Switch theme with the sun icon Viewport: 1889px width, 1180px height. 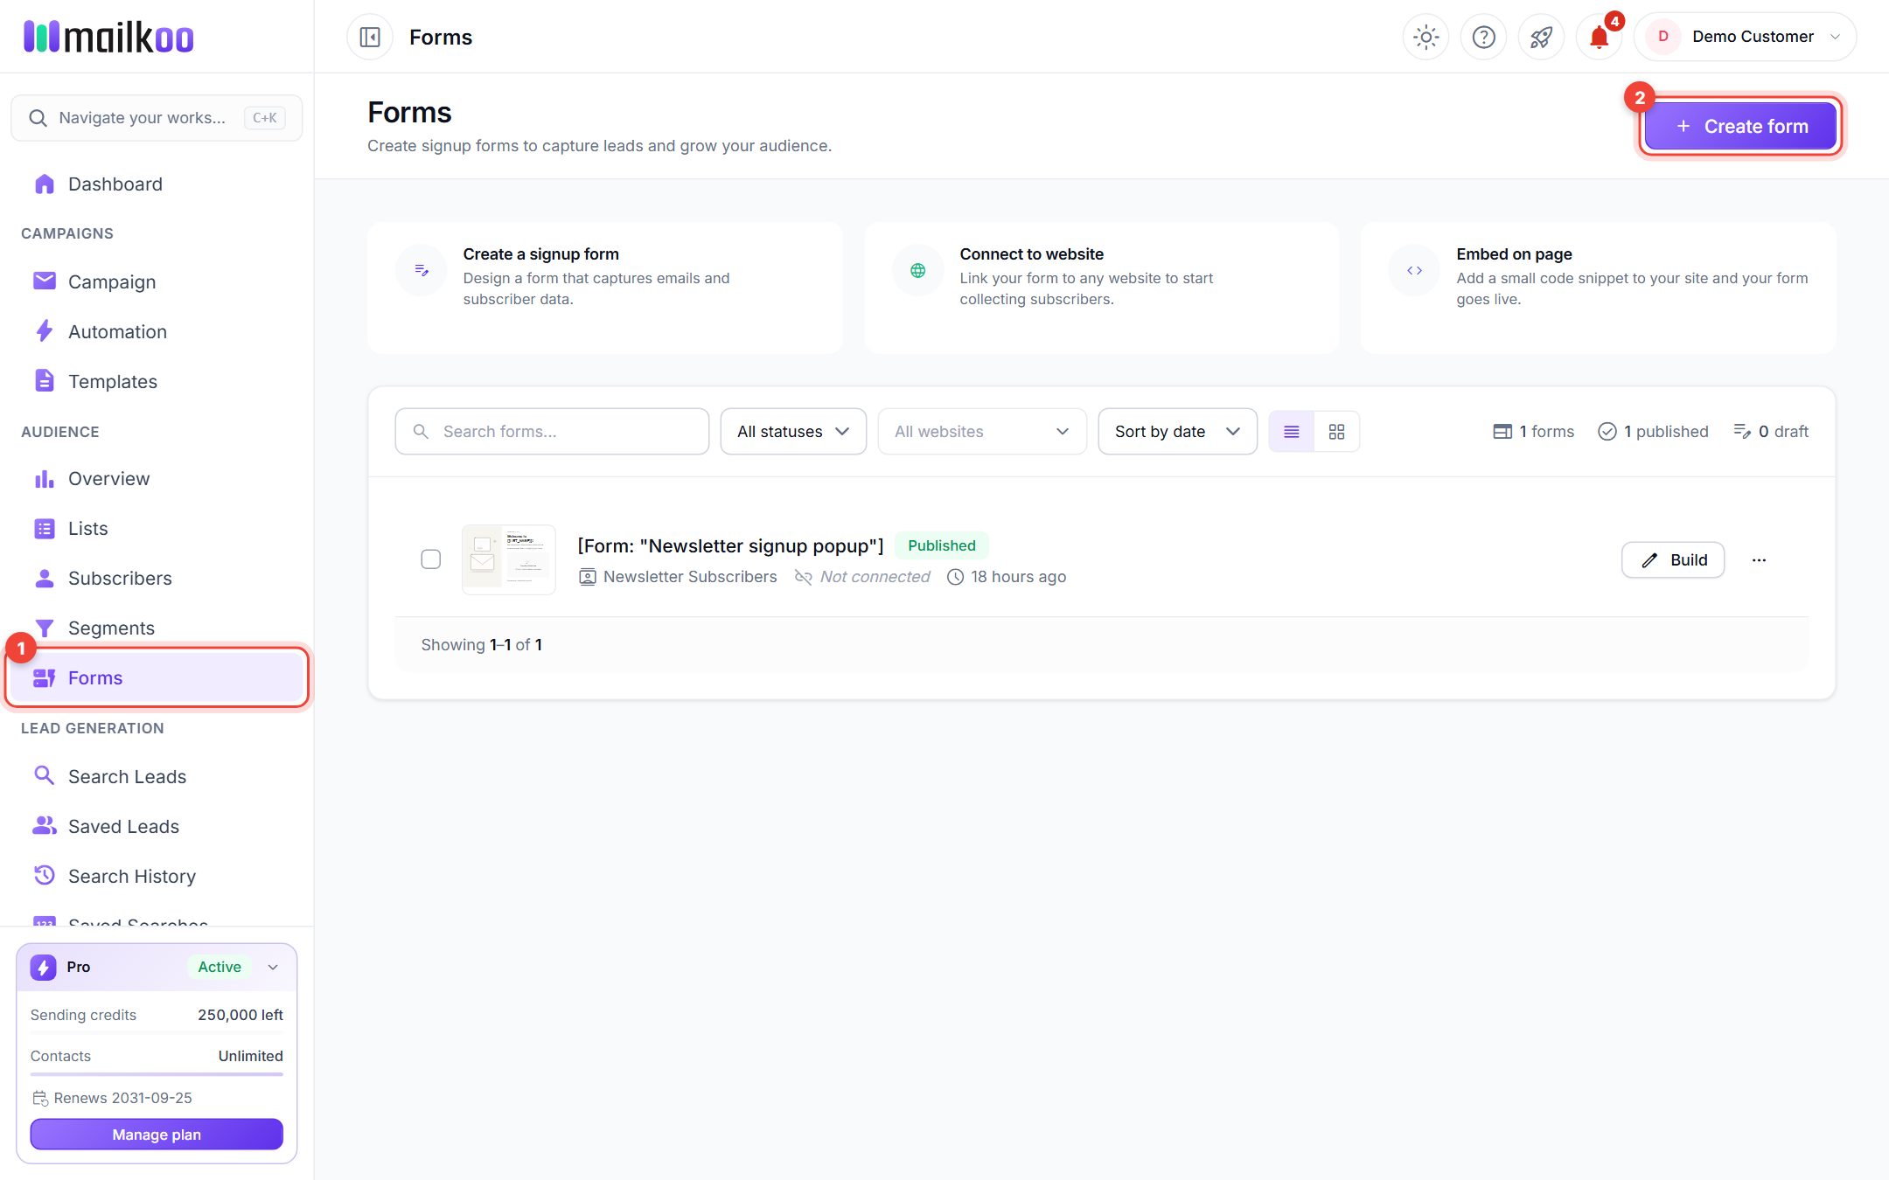click(x=1425, y=37)
